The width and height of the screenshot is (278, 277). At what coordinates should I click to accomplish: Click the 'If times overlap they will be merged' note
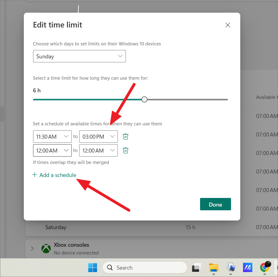point(71,162)
